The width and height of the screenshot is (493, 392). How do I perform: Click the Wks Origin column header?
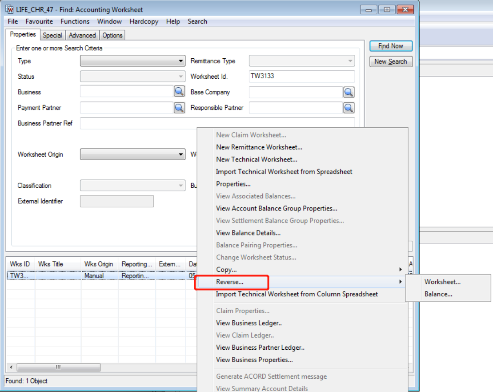coord(99,264)
